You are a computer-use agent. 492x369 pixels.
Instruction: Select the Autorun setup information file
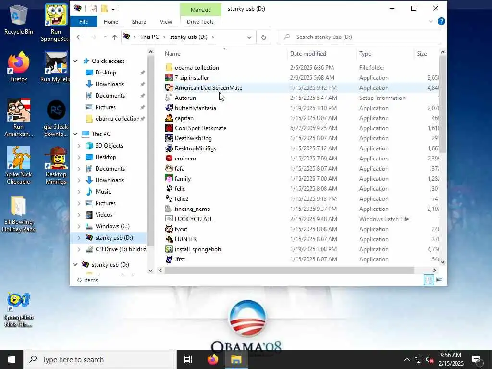coord(185,98)
